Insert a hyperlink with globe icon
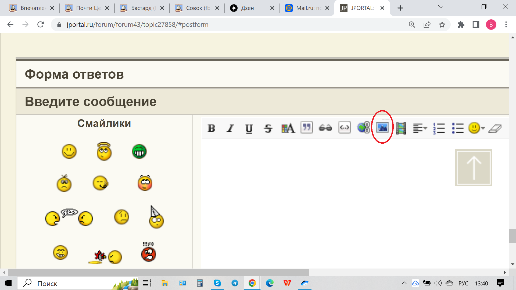Image resolution: width=516 pixels, height=290 pixels. [363, 128]
